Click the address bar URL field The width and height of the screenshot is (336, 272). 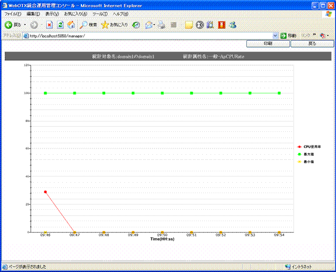150,36
